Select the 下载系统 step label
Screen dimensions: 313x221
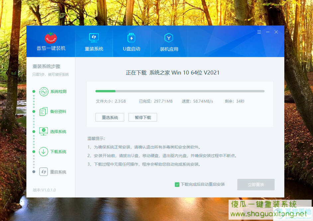[58, 152]
